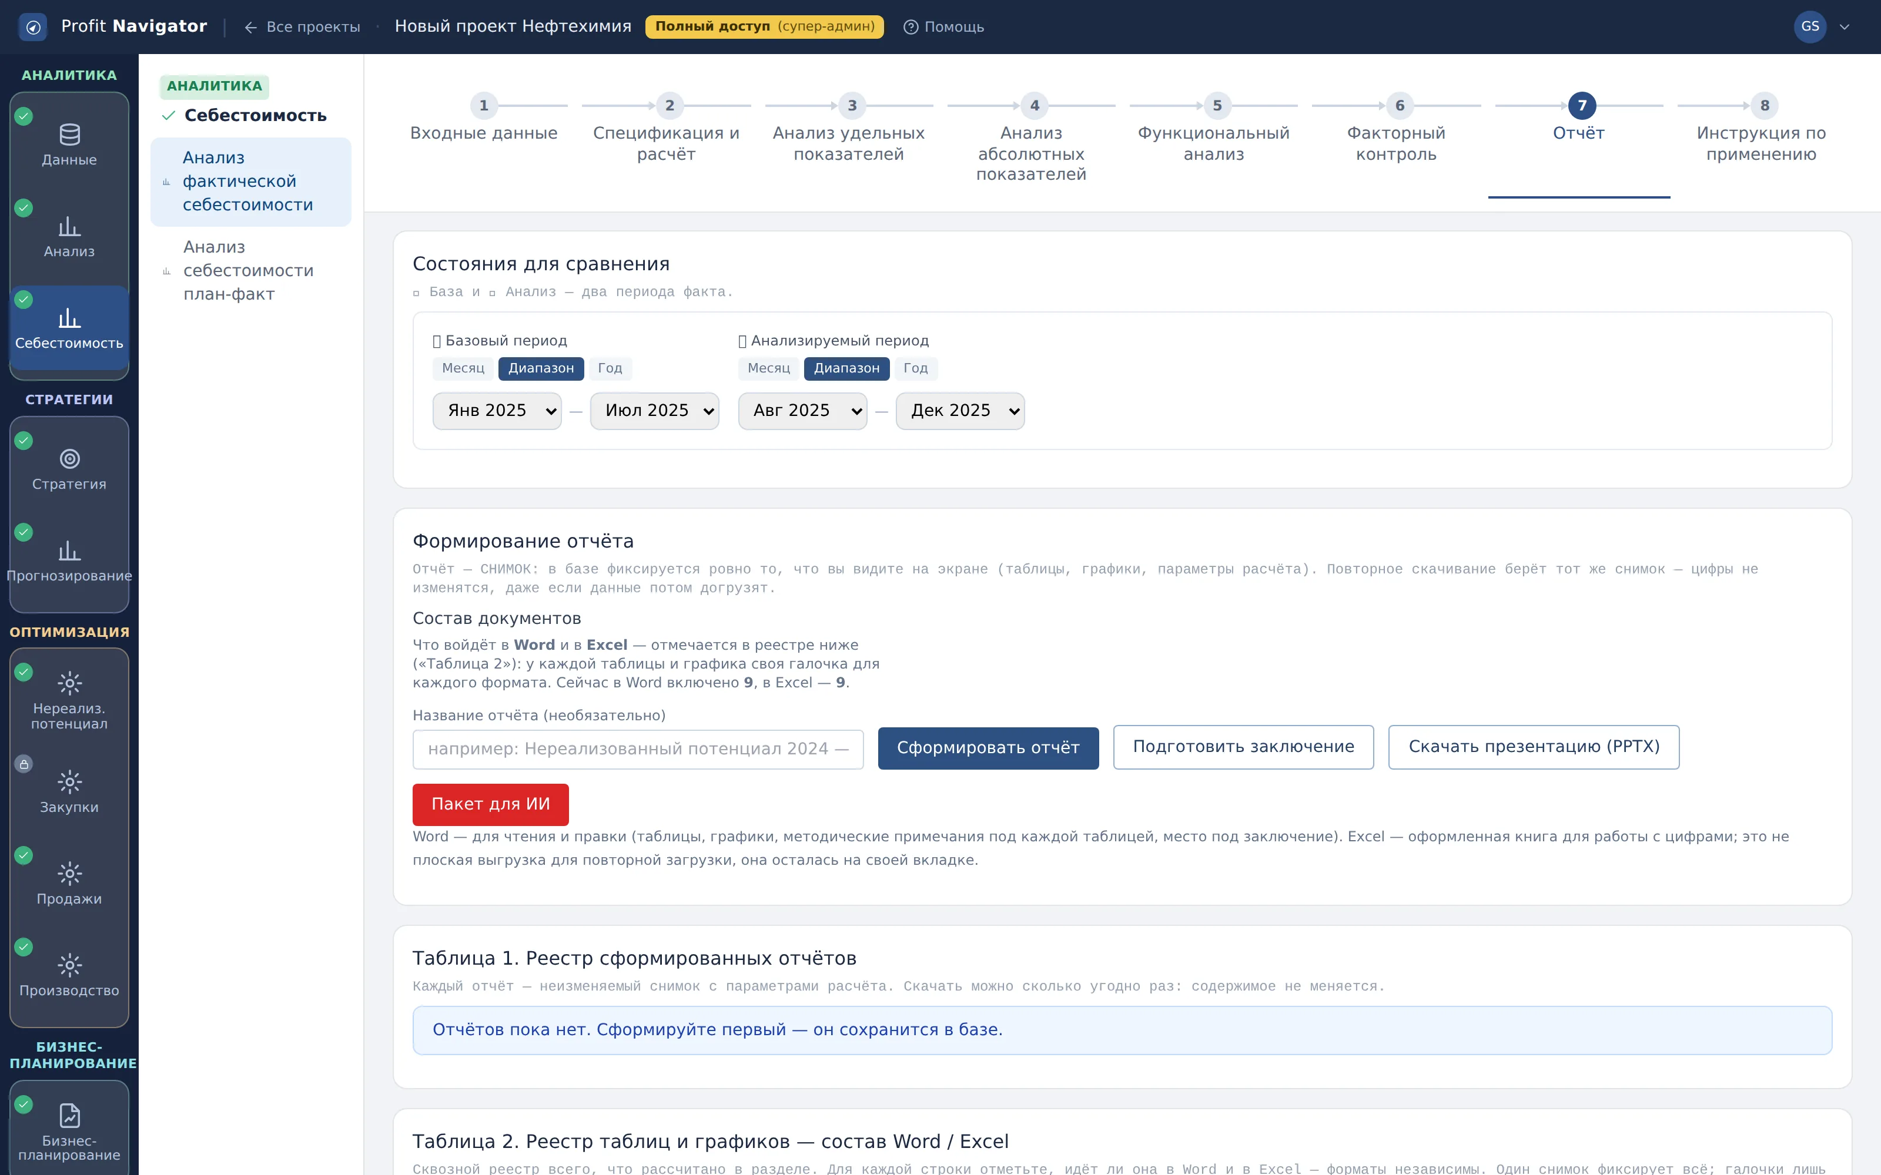Image resolution: width=1881 pixels, height=1175 pixels.
Task: Select Себестоимость sidebar item
Action: [x=69, y=328]
